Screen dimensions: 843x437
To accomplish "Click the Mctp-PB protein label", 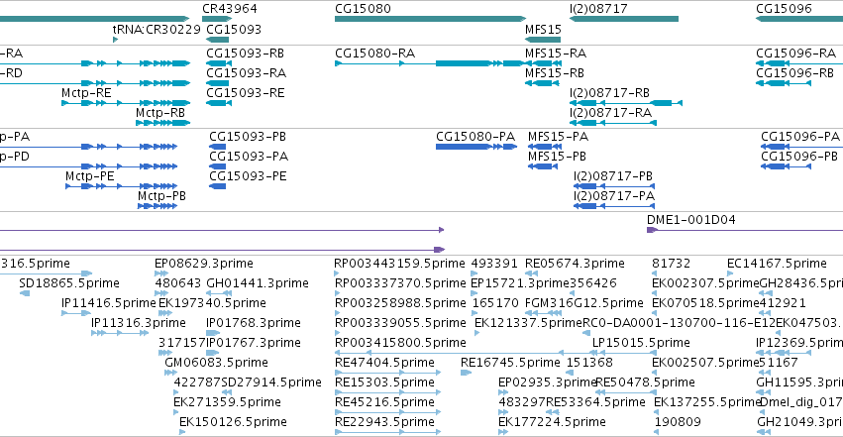I will point(161,196).
